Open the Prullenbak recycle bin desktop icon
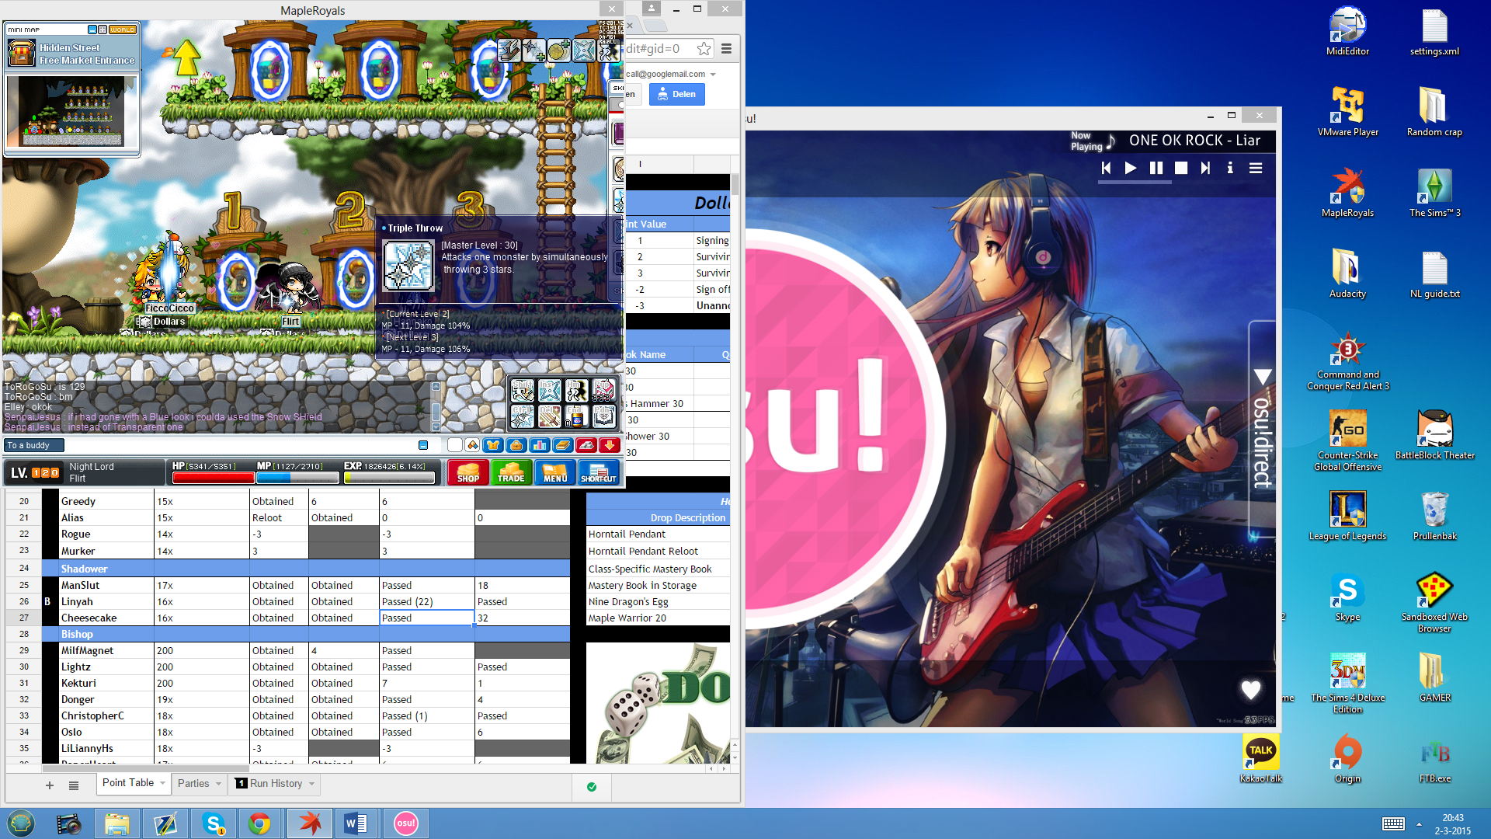 (1434, 516)
